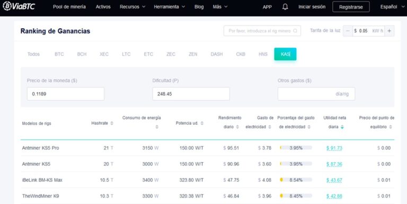Select the HNS coin tab
407x204 pixels.
point(263,54)
